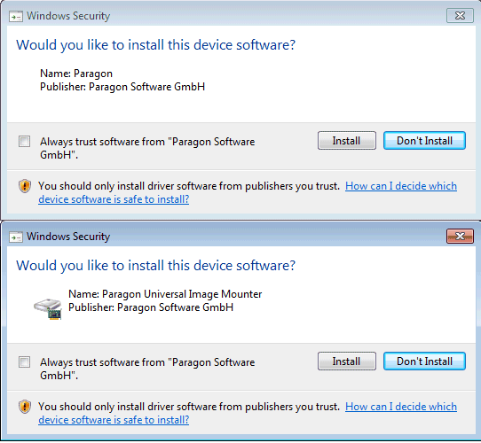Install Paragon Universal Image Mounter driver
The height and width of the screenshot is (443, 481).
click(347, 361)
